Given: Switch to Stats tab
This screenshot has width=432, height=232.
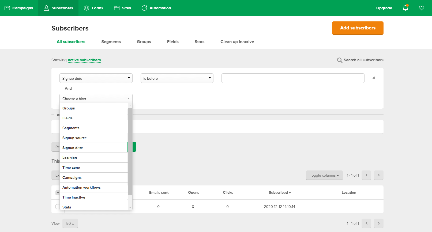Looking at the screenshot, I should point(200,42).
